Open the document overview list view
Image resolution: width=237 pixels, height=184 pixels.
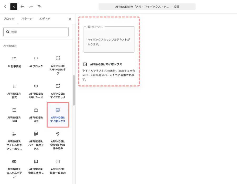point(39,7)
